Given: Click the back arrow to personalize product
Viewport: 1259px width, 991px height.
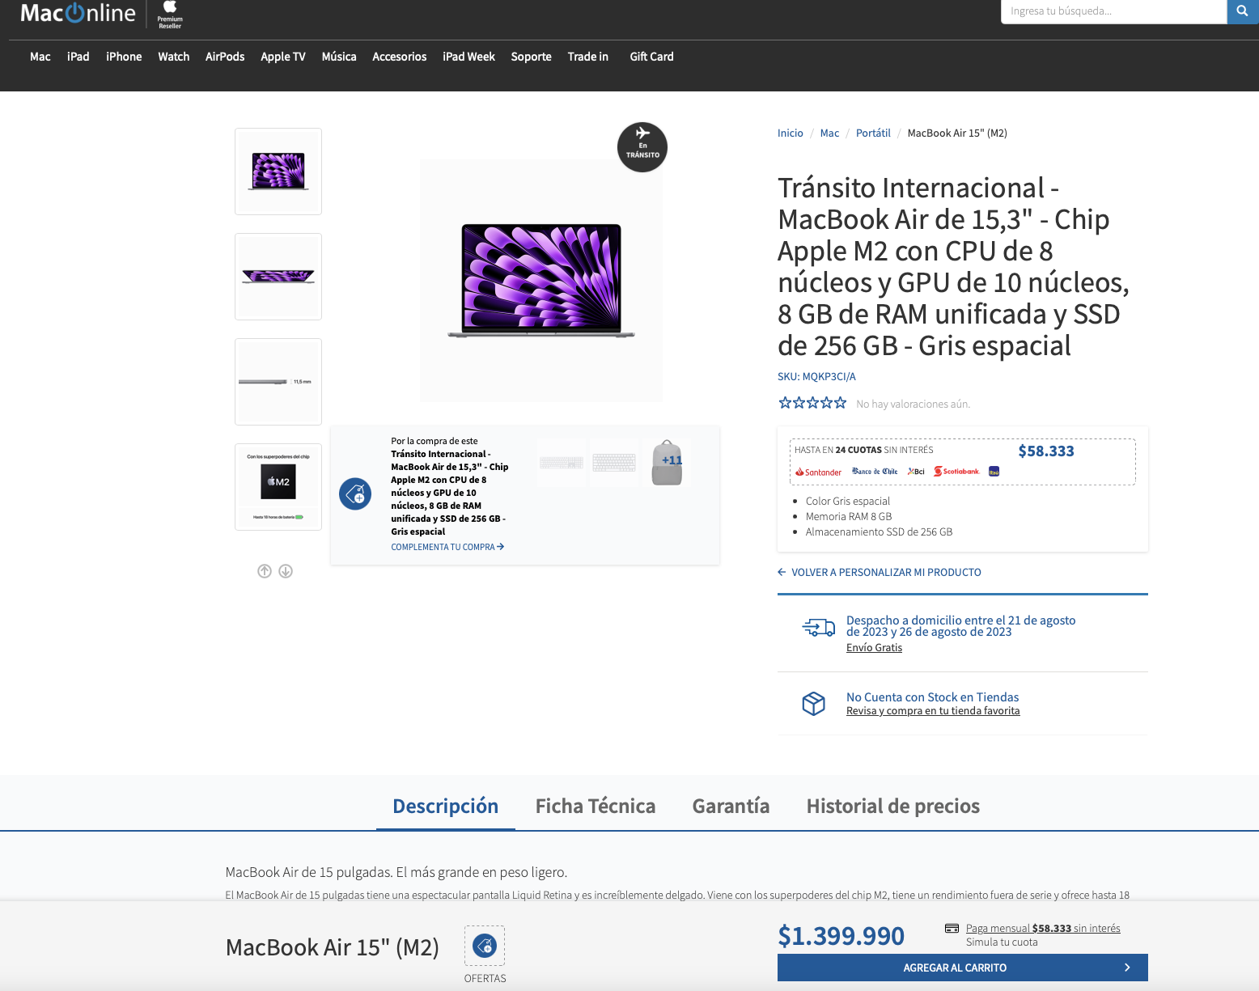Looking at the screenshot, I should click(782, 572).
